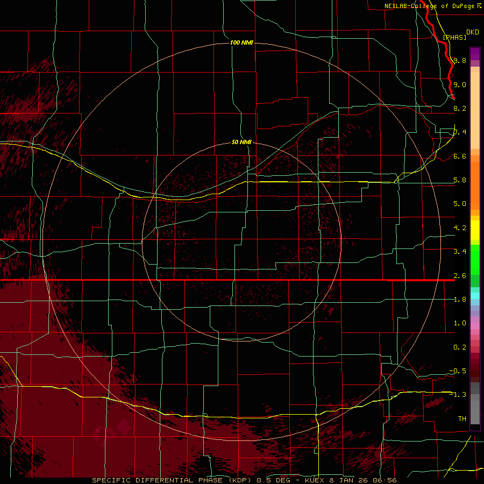This screenshot has width=484, height=484.
Task: Click the 0.2 value on the color scale
Action: [x=460, y=347]
